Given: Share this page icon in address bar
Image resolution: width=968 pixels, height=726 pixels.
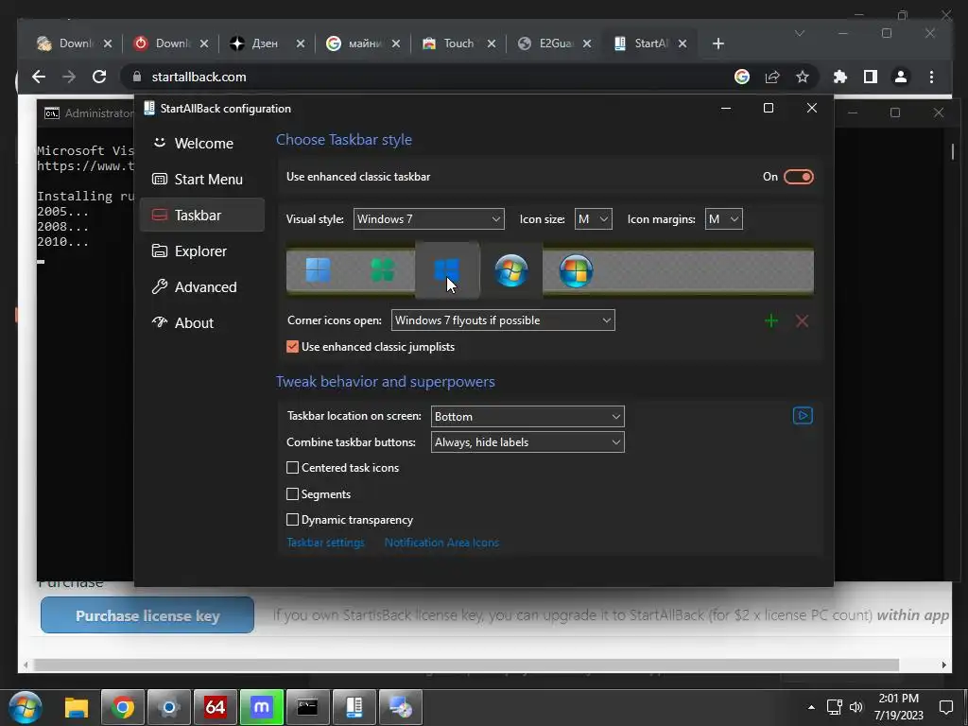Looking at the screenshot, I should (x=772, y=77).
